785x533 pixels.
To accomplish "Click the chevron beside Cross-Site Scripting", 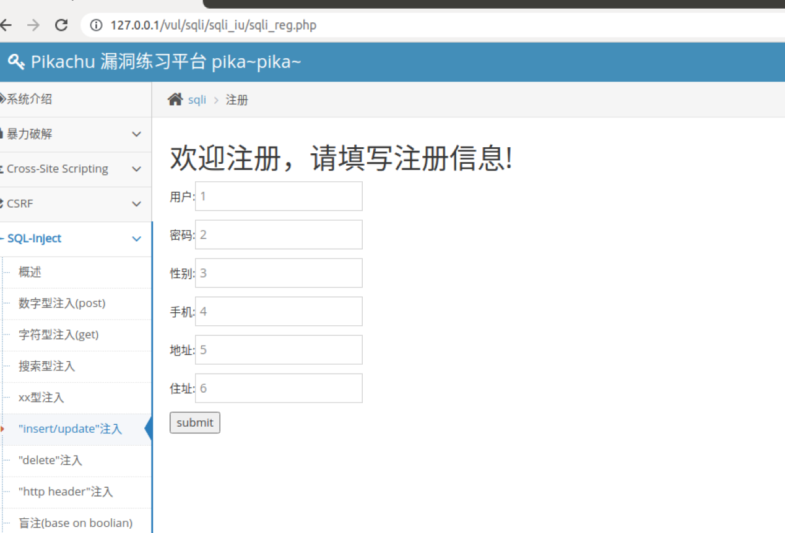I will click(137, 169).
